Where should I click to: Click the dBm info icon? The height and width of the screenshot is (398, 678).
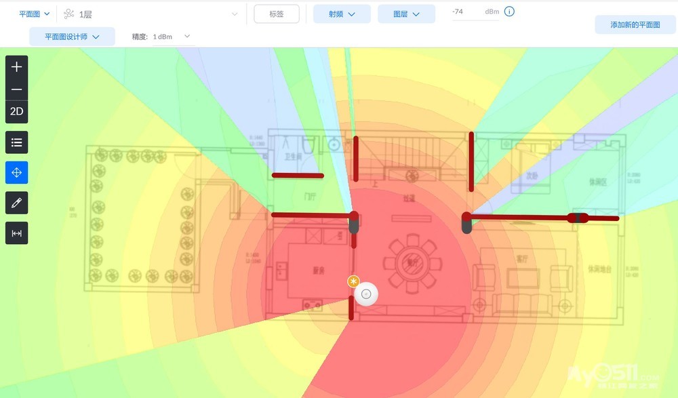tap(509, 12)
